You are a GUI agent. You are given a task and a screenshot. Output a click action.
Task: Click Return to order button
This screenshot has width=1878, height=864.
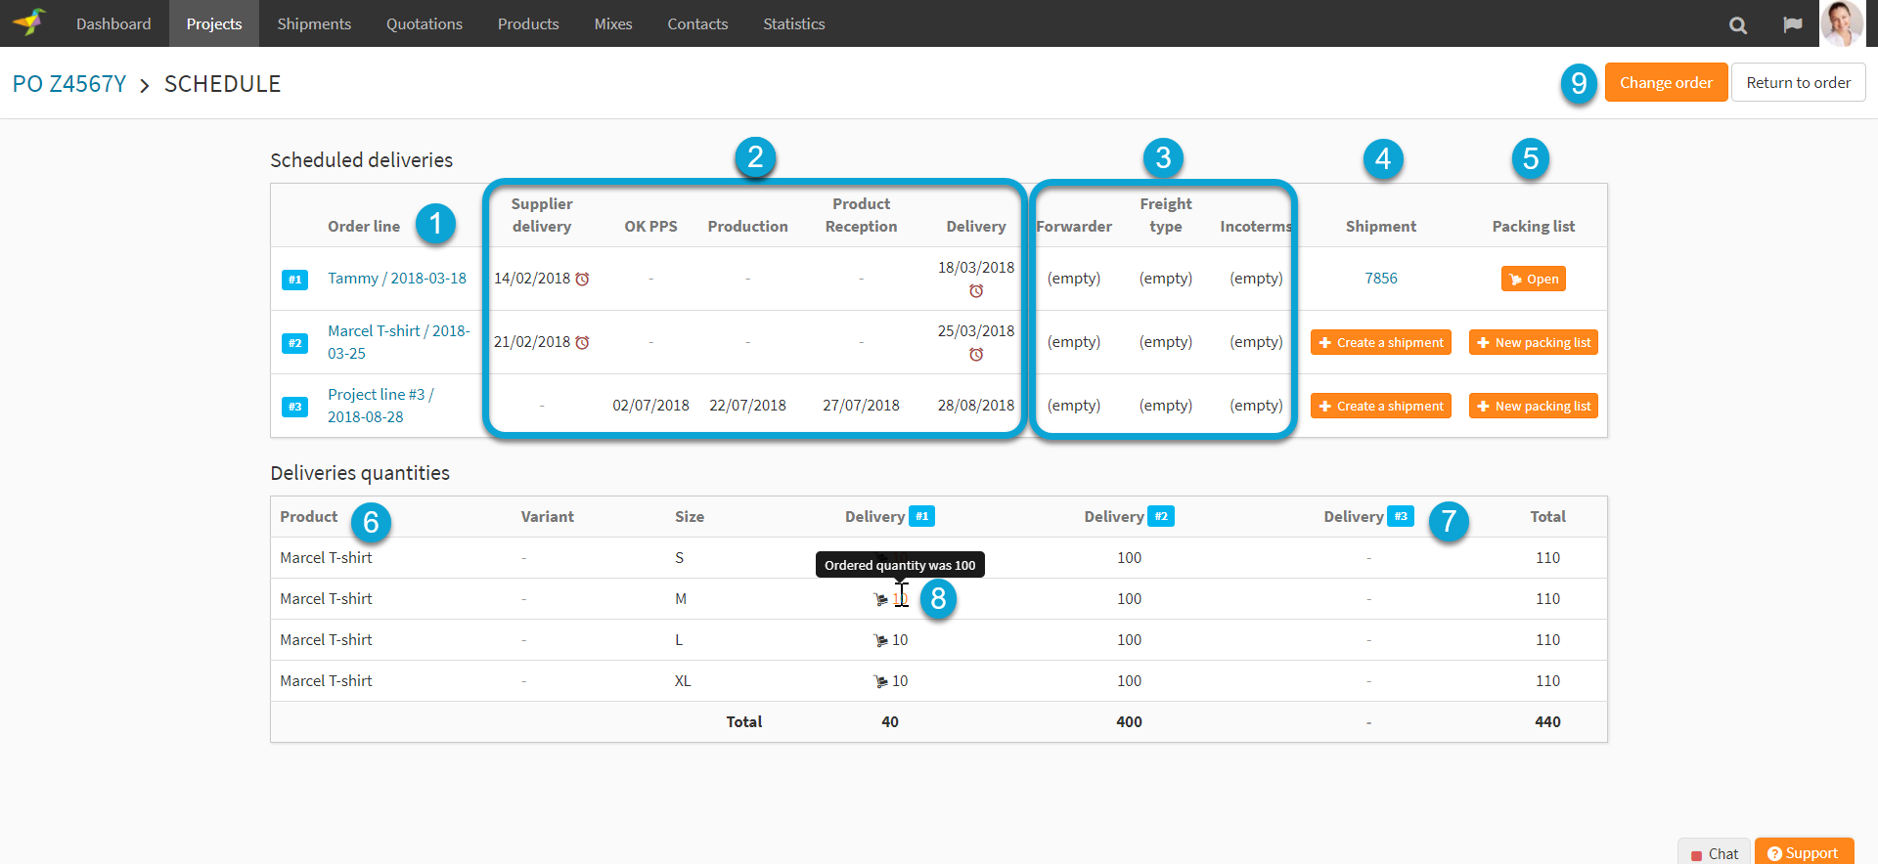pyautogui.click(x=1798, y=83)
